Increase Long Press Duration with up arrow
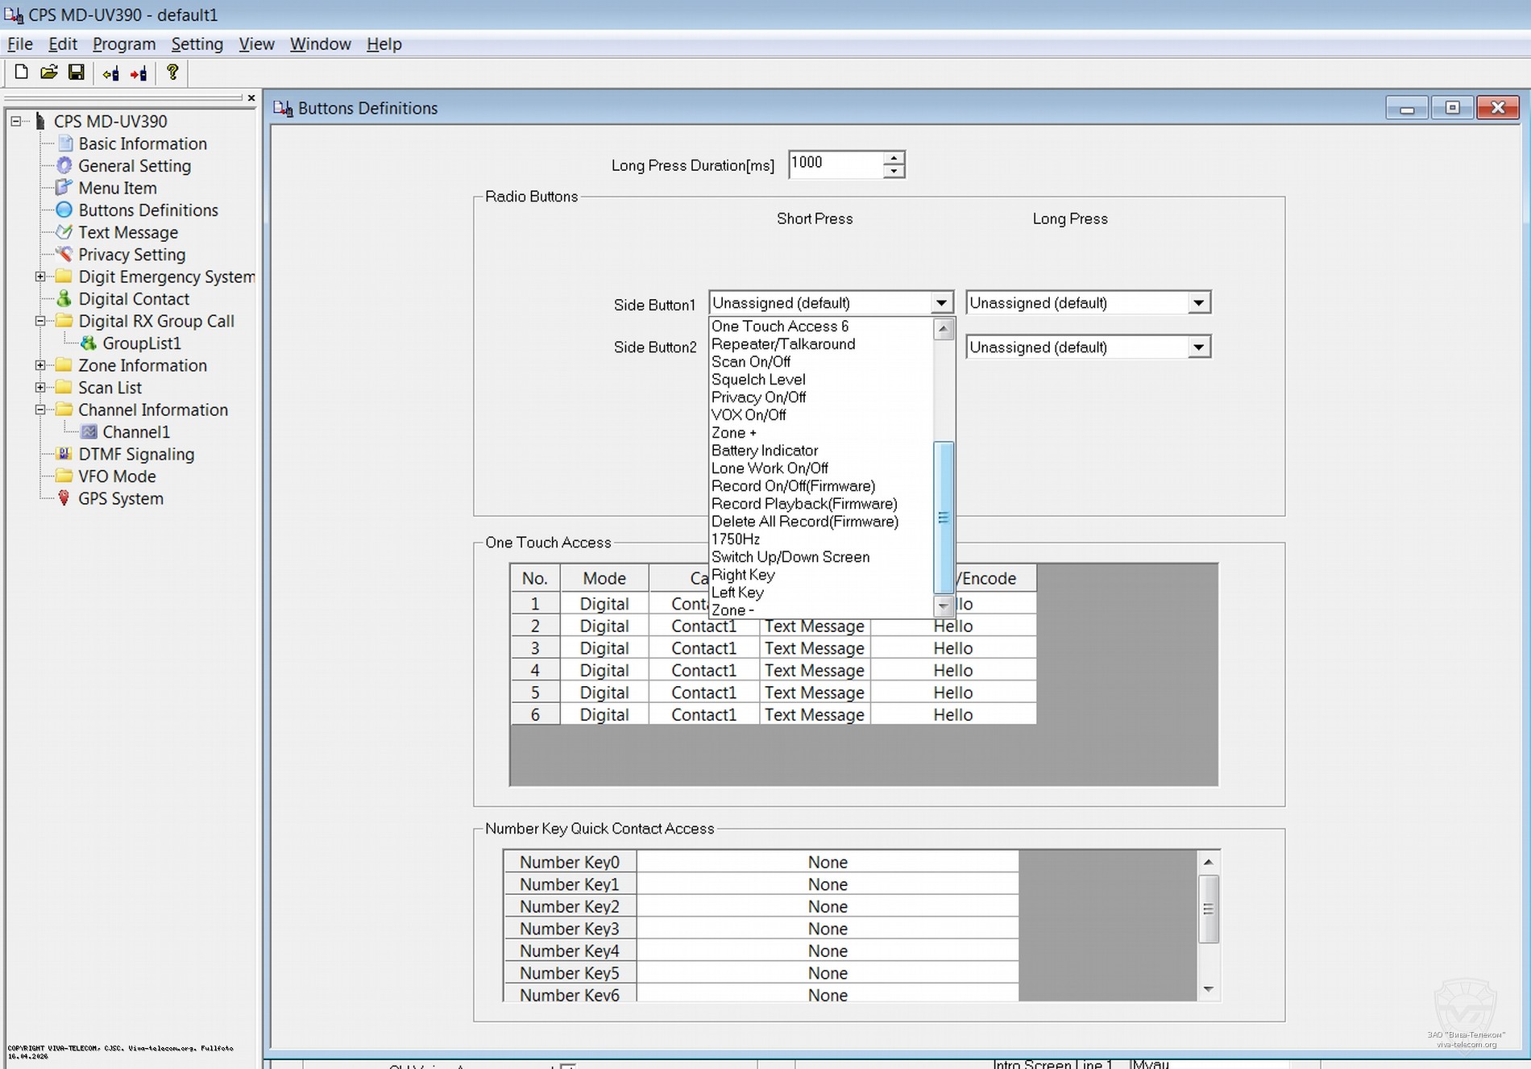 [894, 158]
